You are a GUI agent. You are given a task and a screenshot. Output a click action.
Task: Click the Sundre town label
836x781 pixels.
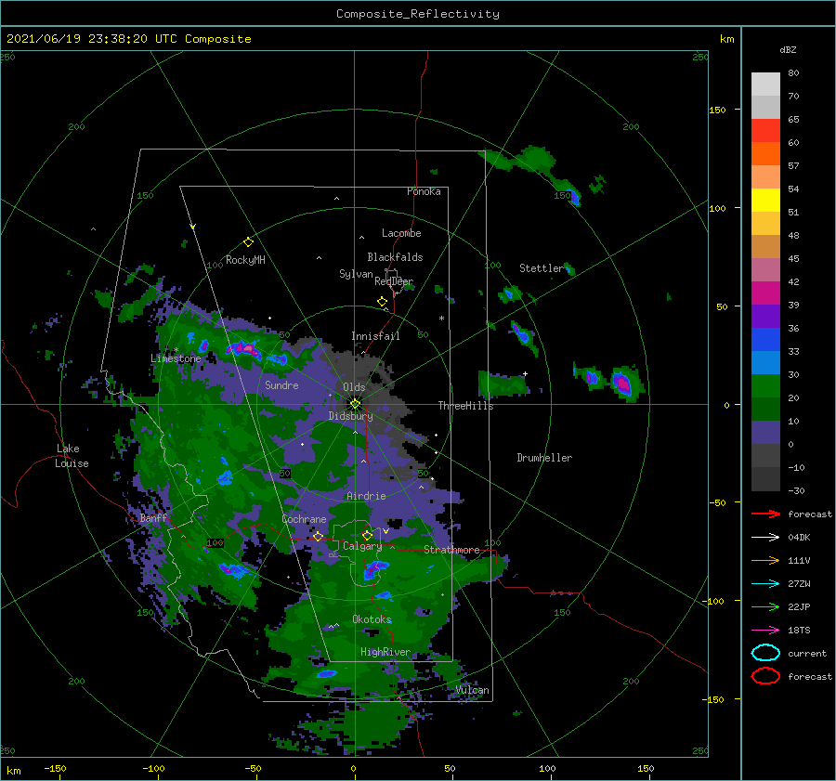281,385
